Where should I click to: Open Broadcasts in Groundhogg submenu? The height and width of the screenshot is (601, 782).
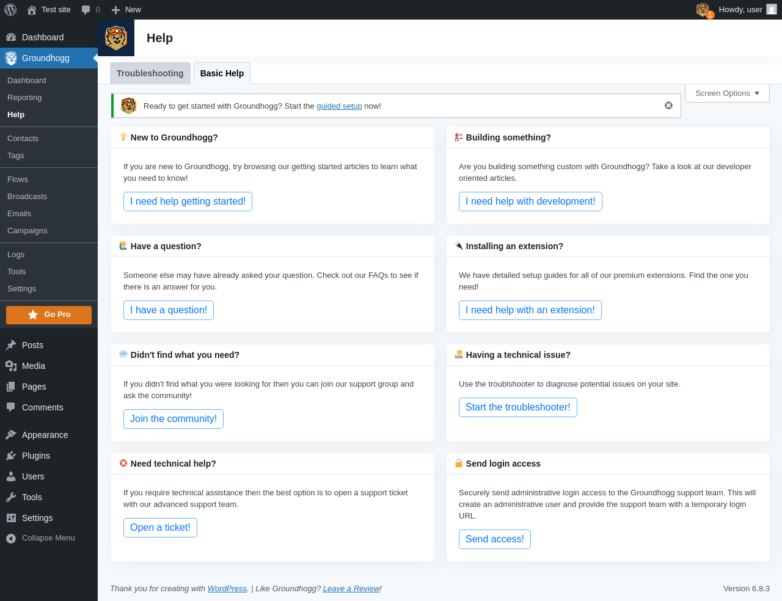point(27,197)
